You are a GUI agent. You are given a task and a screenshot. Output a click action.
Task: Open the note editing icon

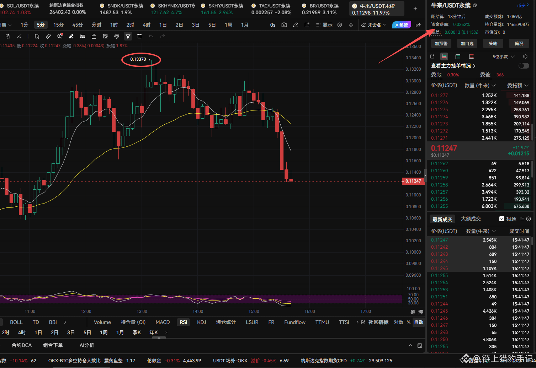(x=105, y=36)
